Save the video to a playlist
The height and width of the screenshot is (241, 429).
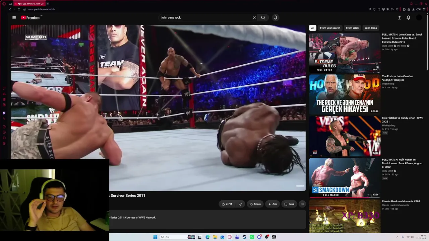289,204
